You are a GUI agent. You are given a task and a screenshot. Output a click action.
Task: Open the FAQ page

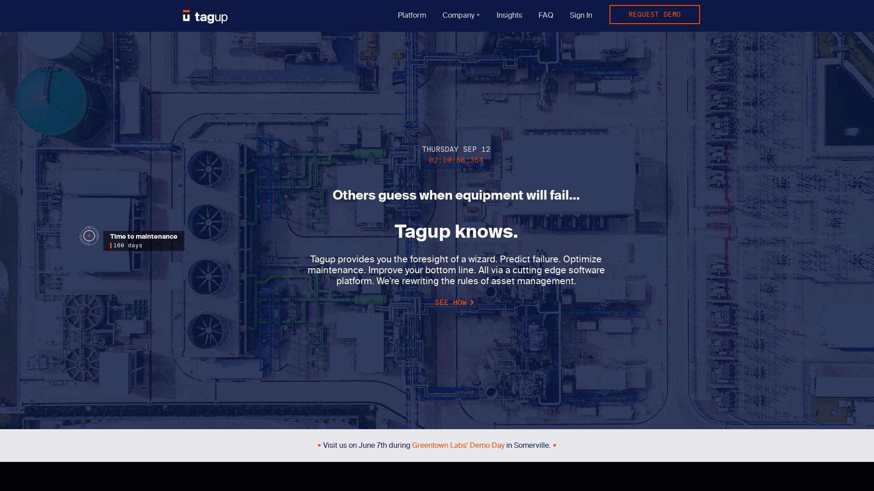(545, 15)
